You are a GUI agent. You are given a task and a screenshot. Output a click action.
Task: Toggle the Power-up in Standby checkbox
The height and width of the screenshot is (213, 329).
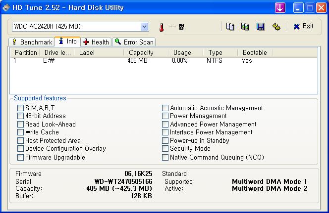(x=165, y=140)
